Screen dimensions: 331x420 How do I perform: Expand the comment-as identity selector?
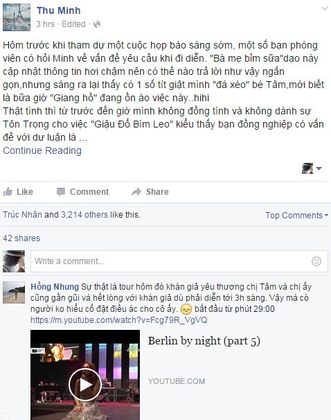pos(312,168)
